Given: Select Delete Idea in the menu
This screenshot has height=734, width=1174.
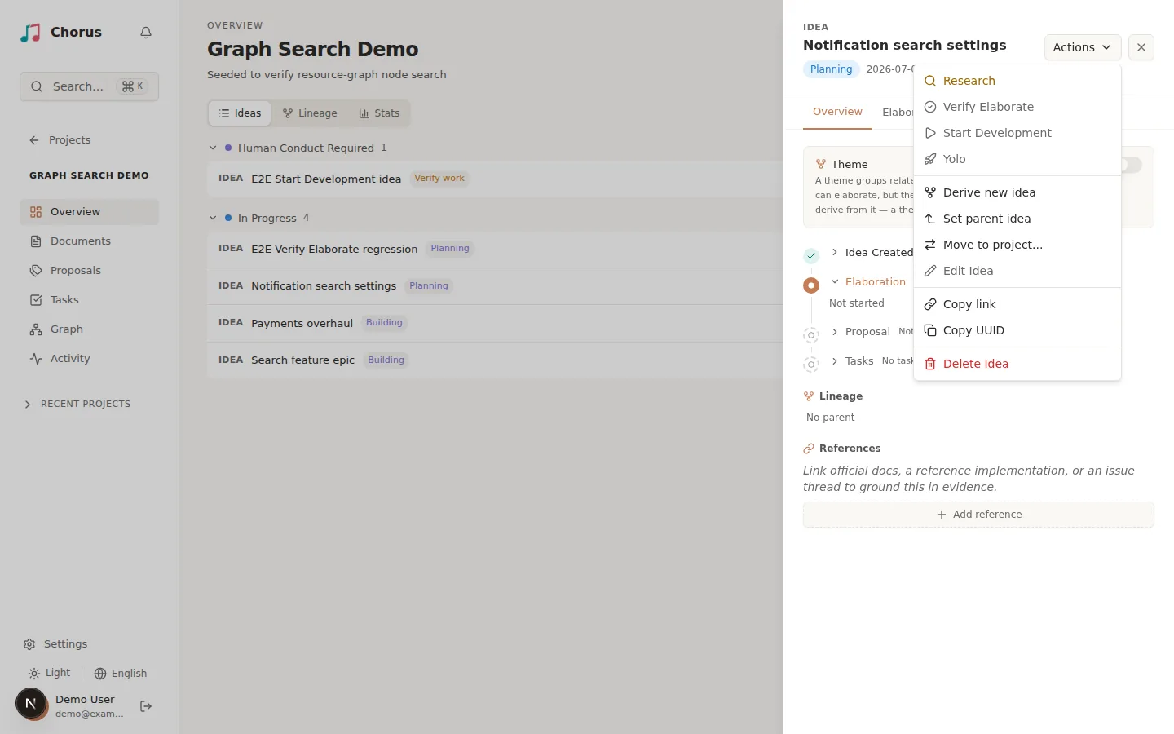Looking at the screenshot, I should pyautogui.click(x=1017, y=364).
